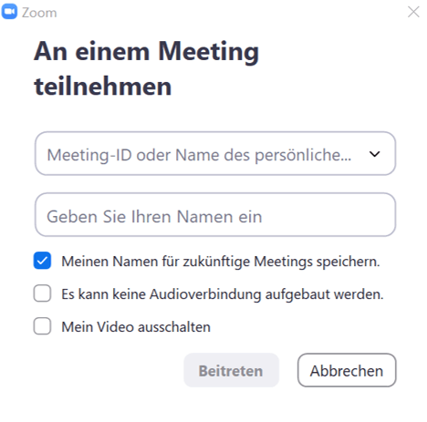
Task: Click the 'Zoom' title text in window bar
Action: point(39,13)
